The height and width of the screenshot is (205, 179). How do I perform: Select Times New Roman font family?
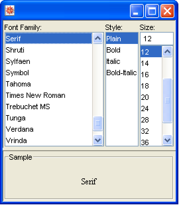(x=49, y=95)
